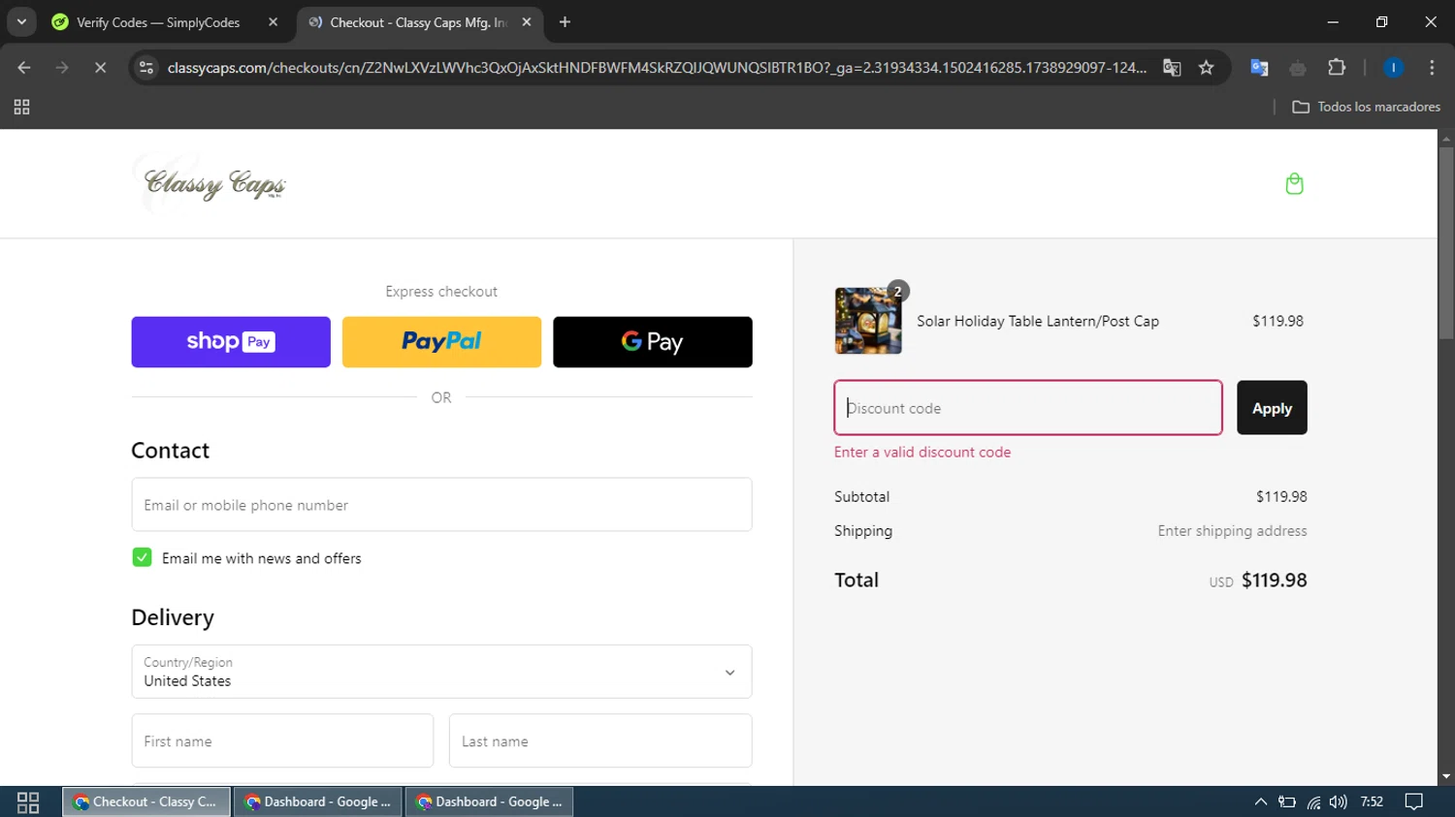Stop loading the page
The width and height of the screenshot is (1455, 817).
[x=100, y=68]
